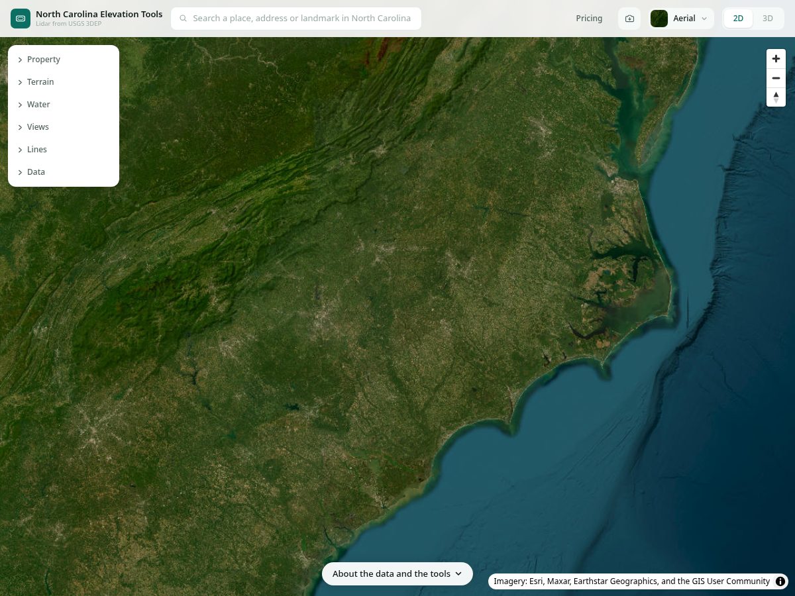The height and width of the screenshot is (596, 795).
Task: Click the Water label in side panel
Action: [x=38, y=105]
